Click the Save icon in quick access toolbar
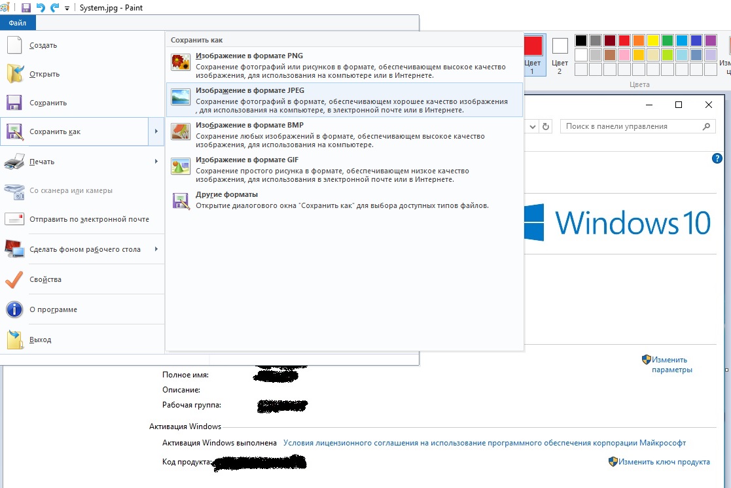The image size is (731, 488). pyautogui.click(x=26, y=7)
